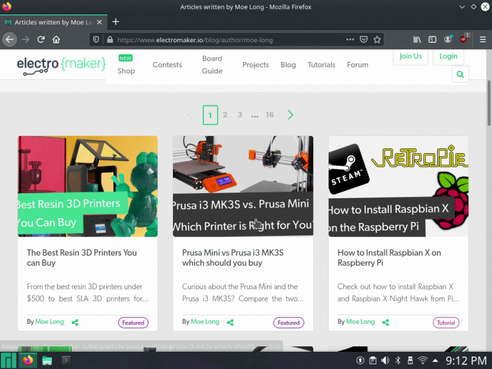This screenshot has width=492, height=369.
Task: Click the Featured badge on the Prusa article
Action: pos(289,322)
